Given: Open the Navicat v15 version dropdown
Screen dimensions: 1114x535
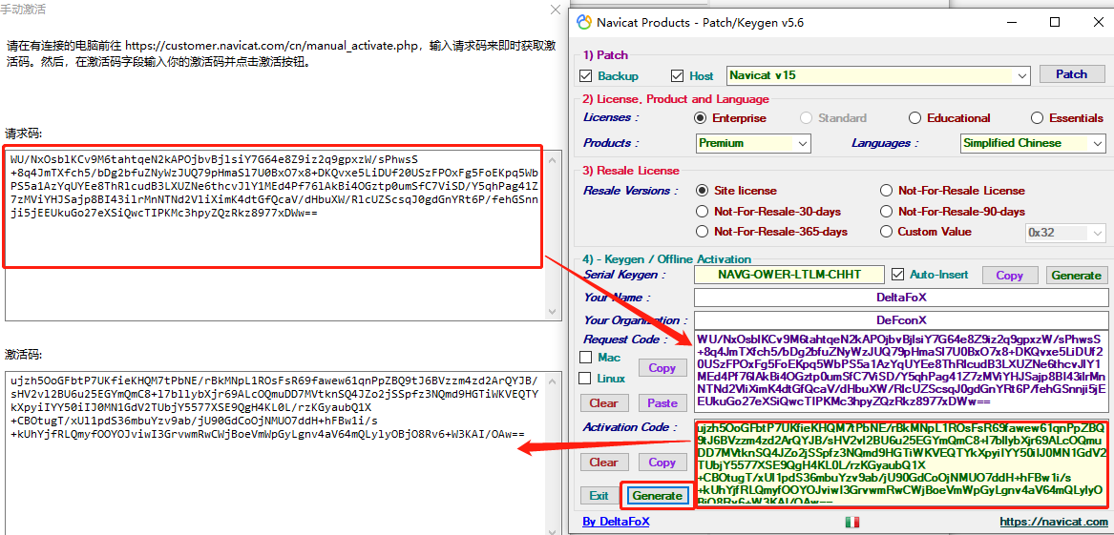Looking at the screenshot, I should (1022, 75).
